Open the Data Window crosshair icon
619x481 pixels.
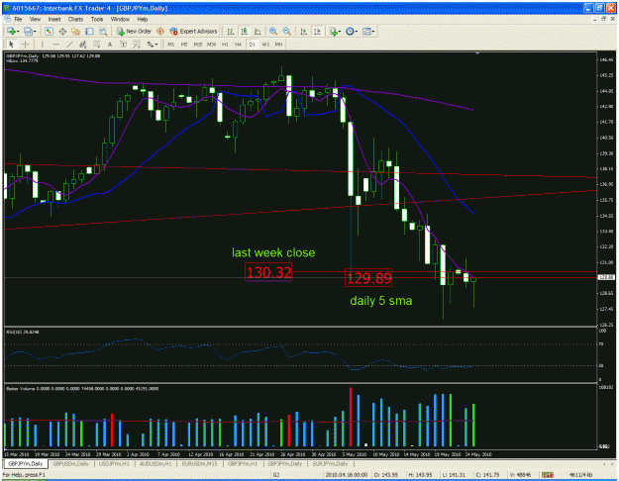coord(62,31)
